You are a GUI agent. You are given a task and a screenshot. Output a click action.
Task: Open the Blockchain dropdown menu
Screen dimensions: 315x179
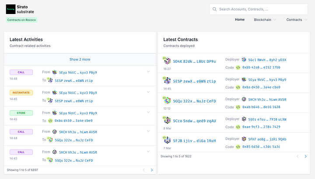click(x=265, y=20)
